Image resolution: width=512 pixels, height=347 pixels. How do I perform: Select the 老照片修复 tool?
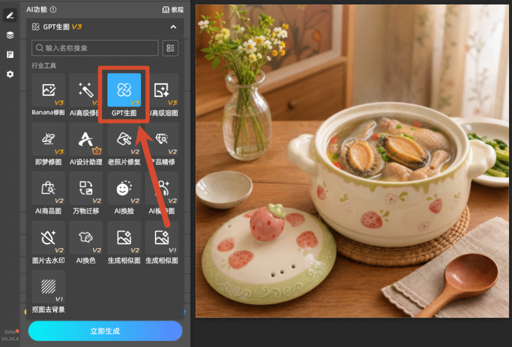[x=124, y=144]
